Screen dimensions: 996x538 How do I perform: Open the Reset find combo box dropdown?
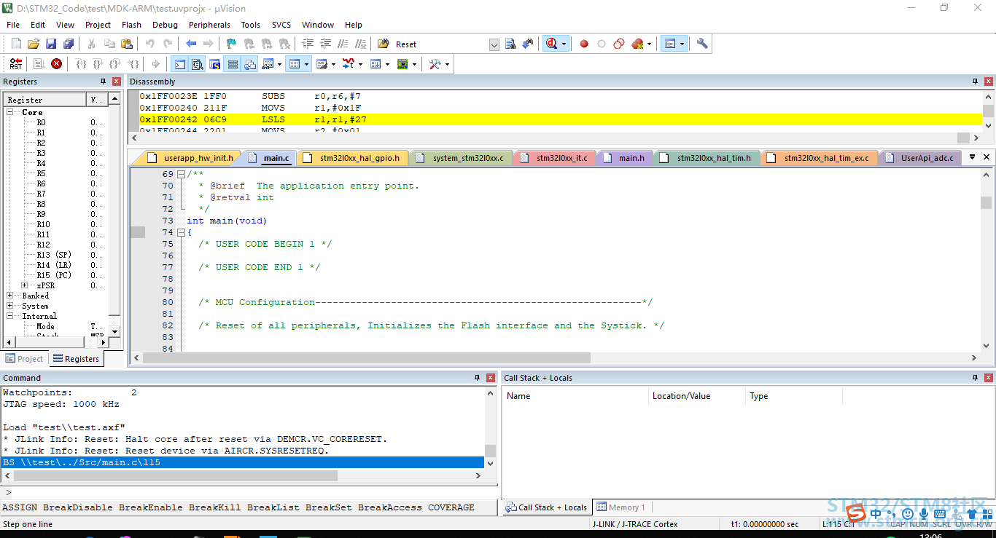coord(494,44)
